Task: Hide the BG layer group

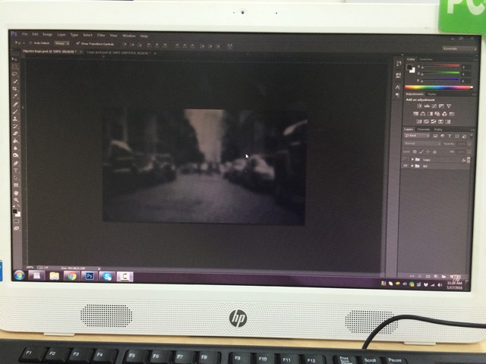Action: (406, 166)
